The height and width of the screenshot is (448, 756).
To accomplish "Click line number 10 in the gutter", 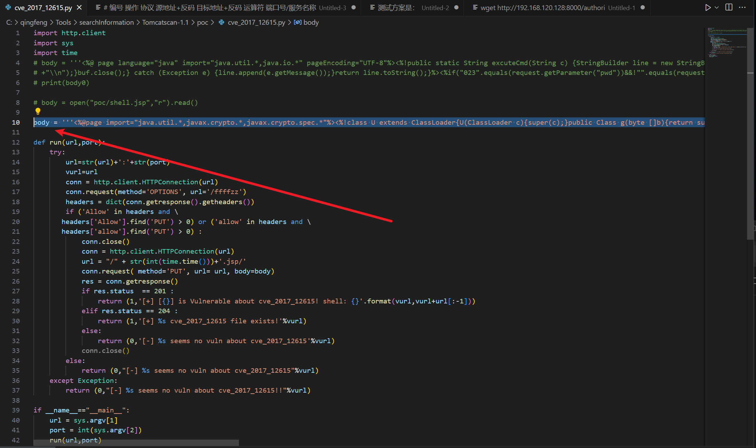I will coord(16,122).
